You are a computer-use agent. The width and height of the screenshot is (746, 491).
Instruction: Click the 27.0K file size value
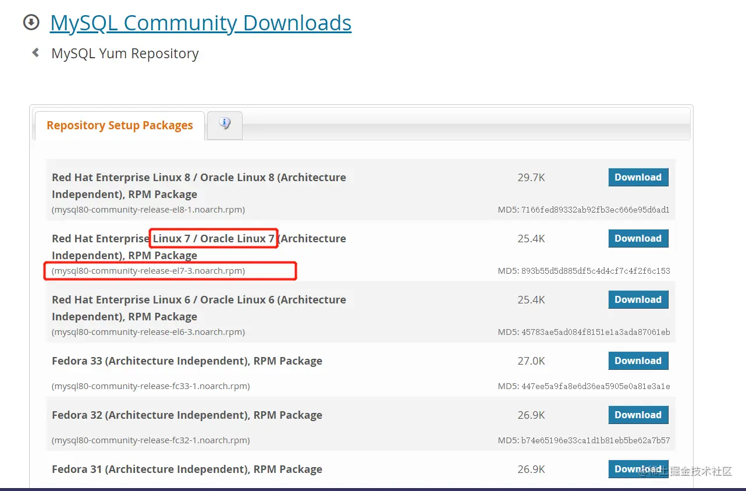click(x=531, y=361)
